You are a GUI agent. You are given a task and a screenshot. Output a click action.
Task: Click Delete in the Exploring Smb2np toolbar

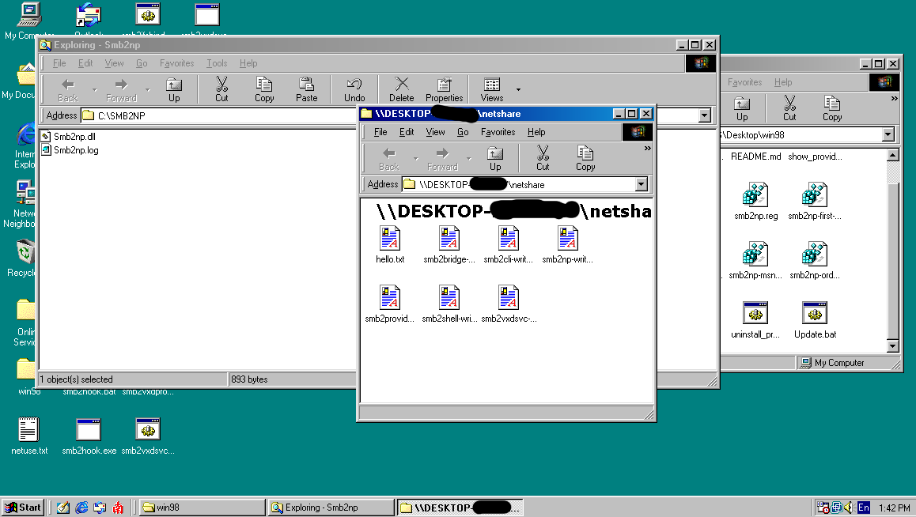click(401, 89)
